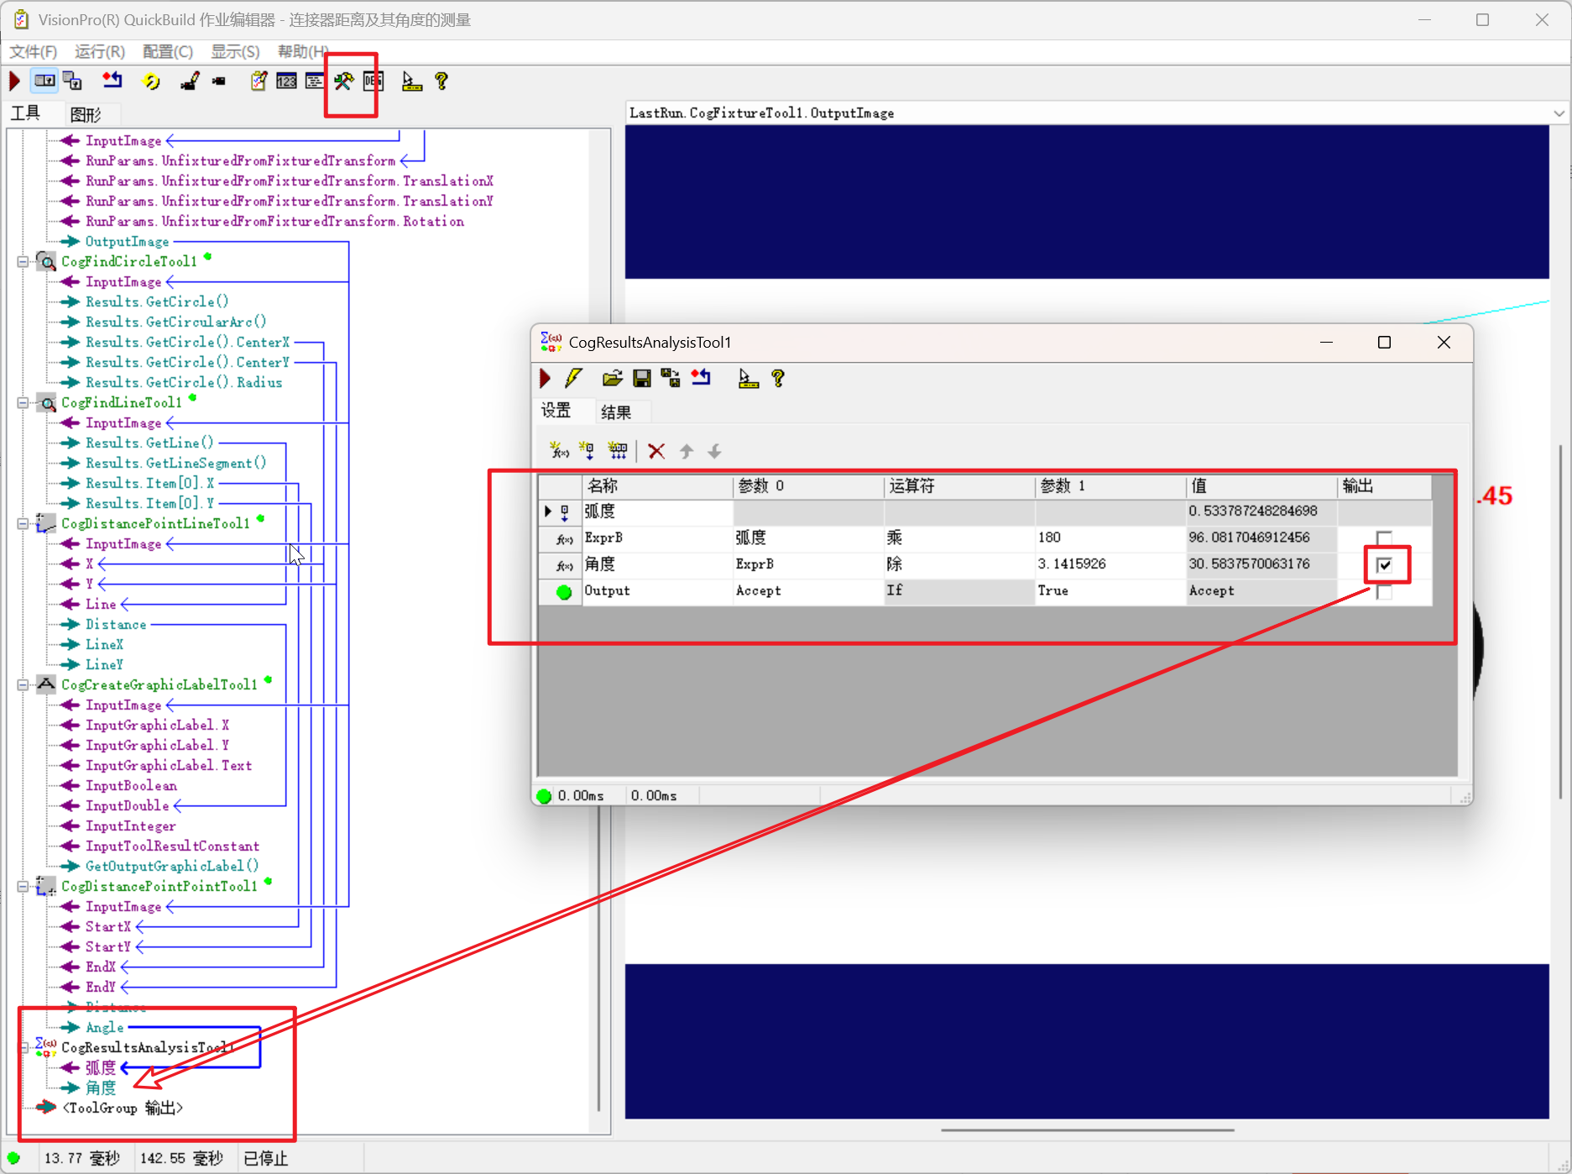This screenshot has height=1174, width=1572.
Task: Open the LastRun.CogFixtureTool1.OutputImage dropdown
Action: (x=1559, y=113)
